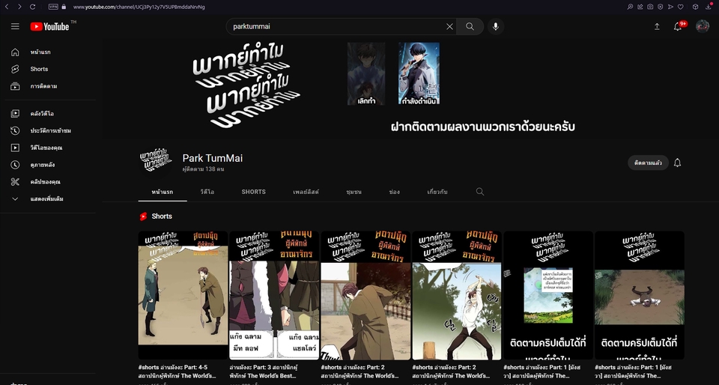This screenshot has width=719, height=385.
Task: Click the browser address bar URL
Action: (139, 7)
